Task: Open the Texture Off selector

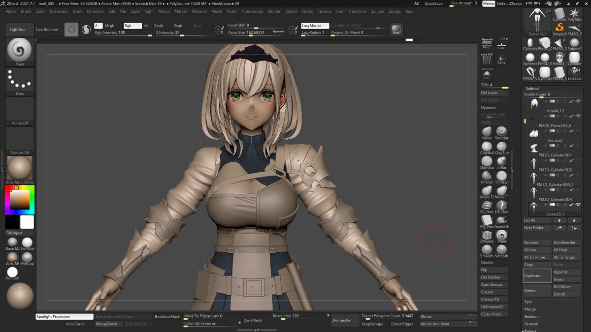Action: pos(20,141)
